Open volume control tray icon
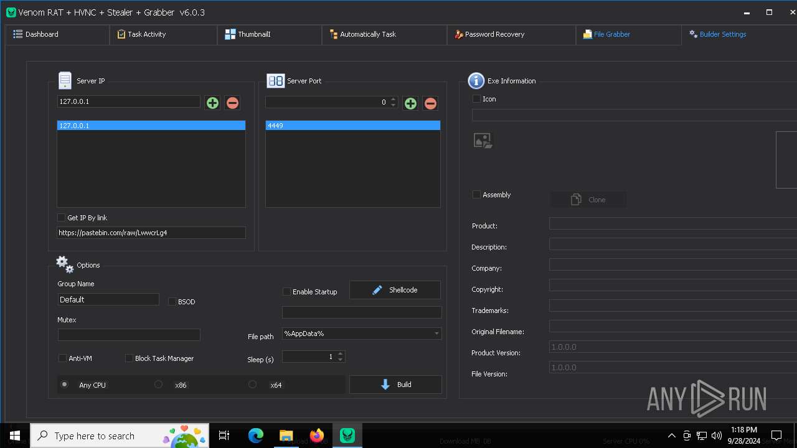 tap(717, 436)
